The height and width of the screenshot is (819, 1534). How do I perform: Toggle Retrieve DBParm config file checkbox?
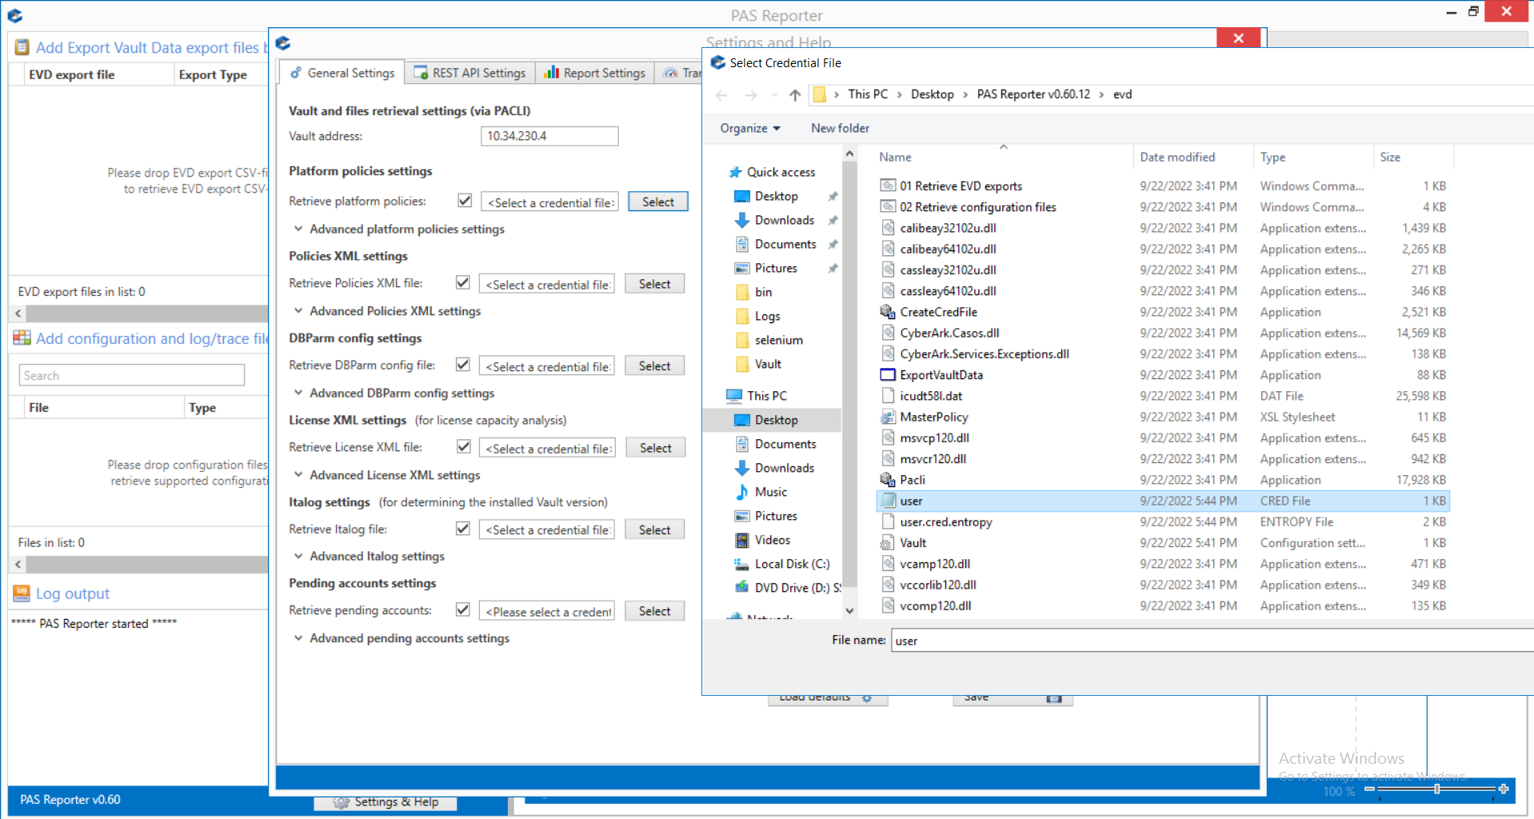coord(462,365)
